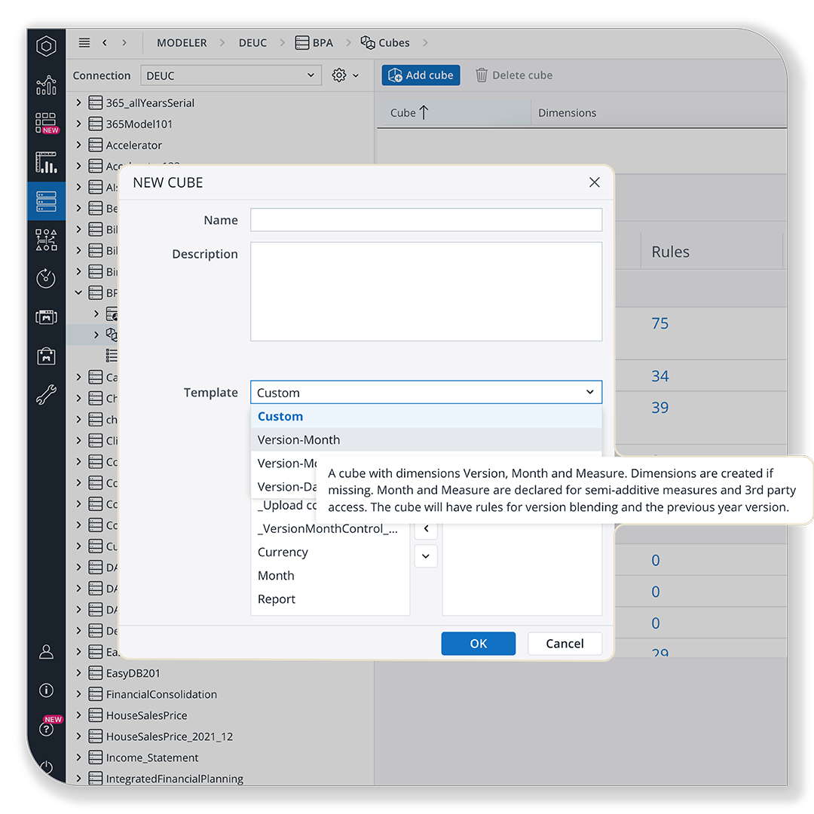Open the connection settings gear icon
814x814 pixels.
(x=338, y=75)
